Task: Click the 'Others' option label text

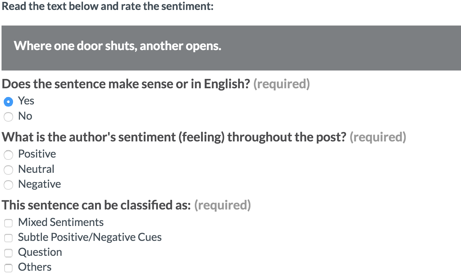Action: click(35, 267)
